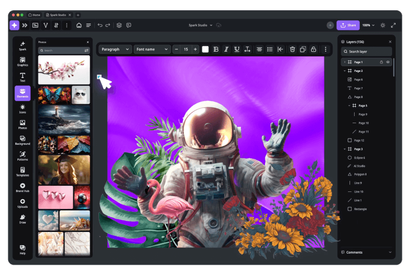Open the Spark AI sidebar tool

point(23,46)
